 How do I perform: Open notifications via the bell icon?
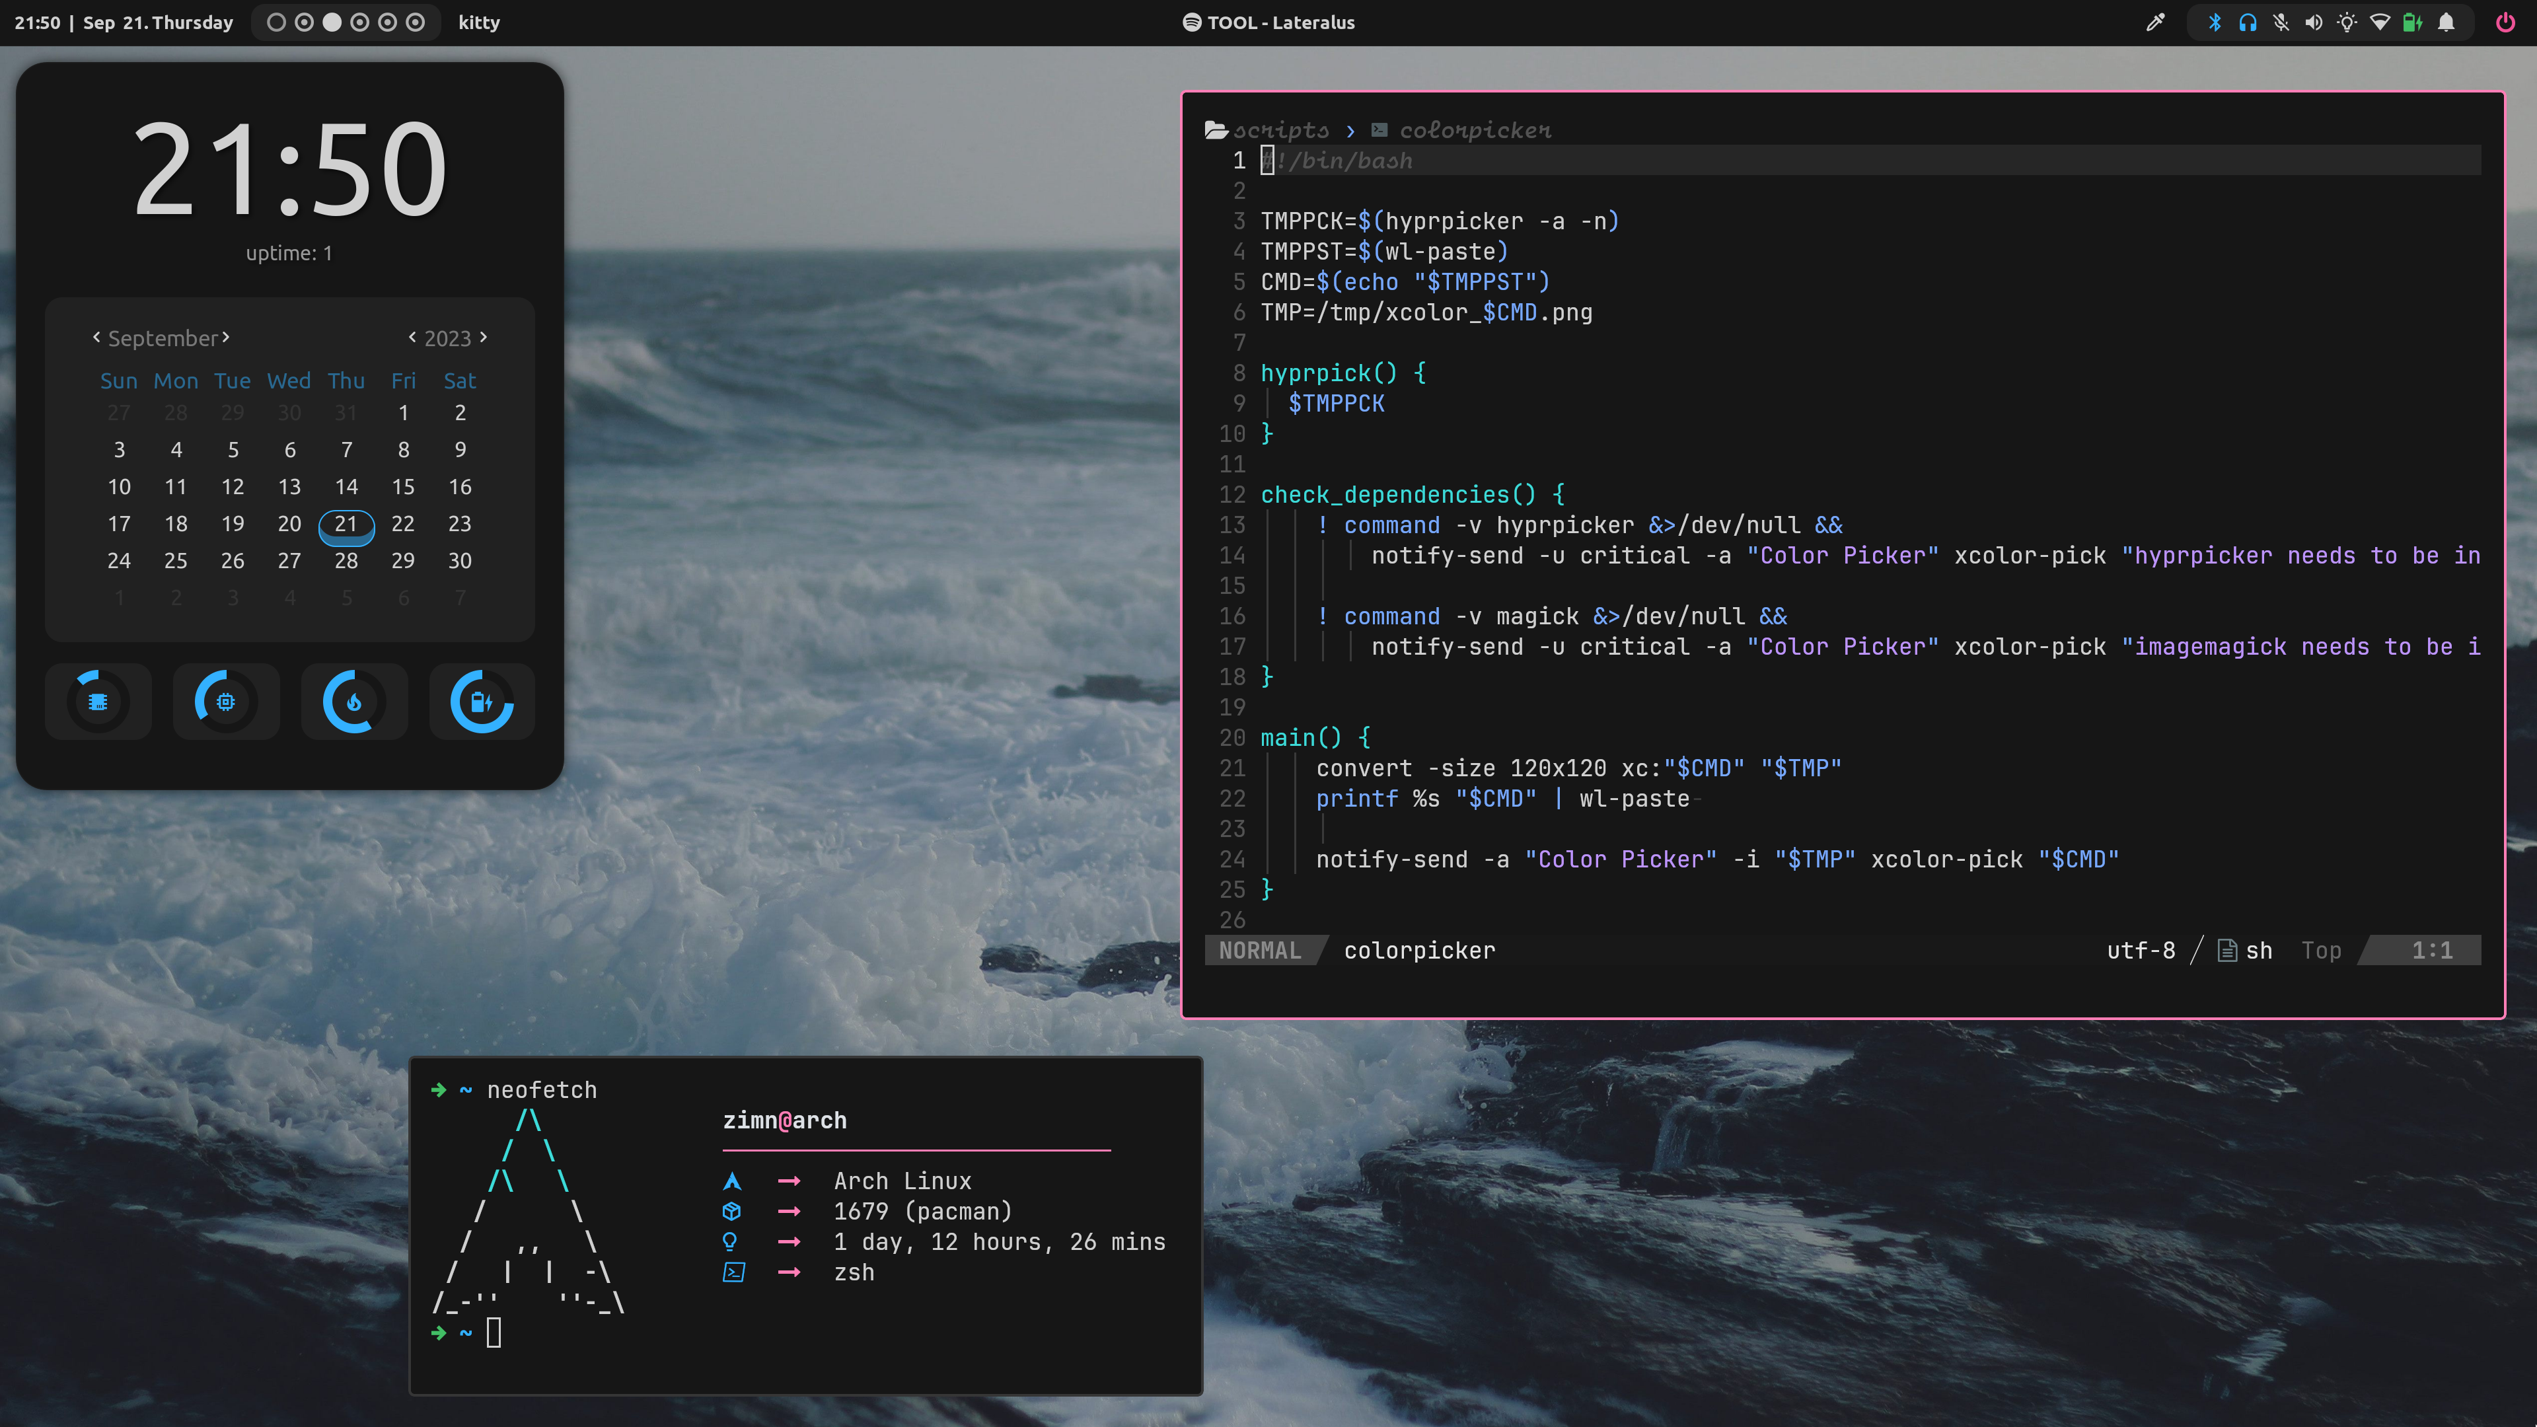click(2446, 22)
